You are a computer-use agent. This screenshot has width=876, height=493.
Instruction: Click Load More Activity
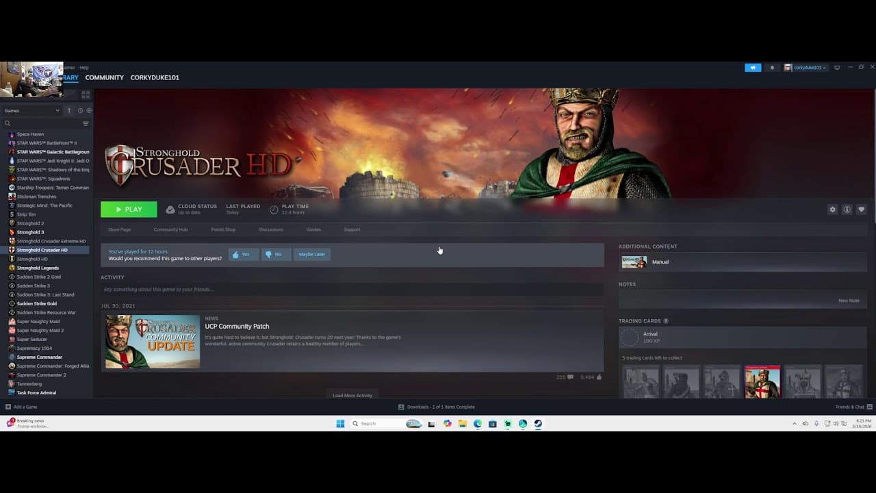tap(352, 395)
